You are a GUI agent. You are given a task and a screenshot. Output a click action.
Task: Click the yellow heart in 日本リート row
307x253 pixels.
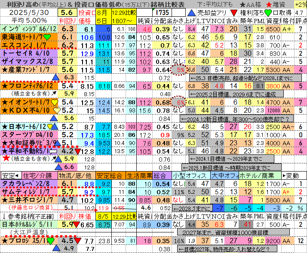tap(50, 127)
